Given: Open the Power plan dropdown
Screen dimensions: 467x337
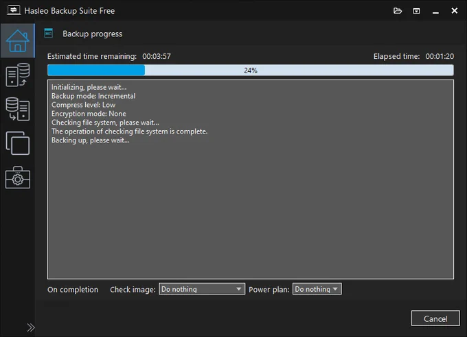Looking at the screenshot, I should click(317, 289).
